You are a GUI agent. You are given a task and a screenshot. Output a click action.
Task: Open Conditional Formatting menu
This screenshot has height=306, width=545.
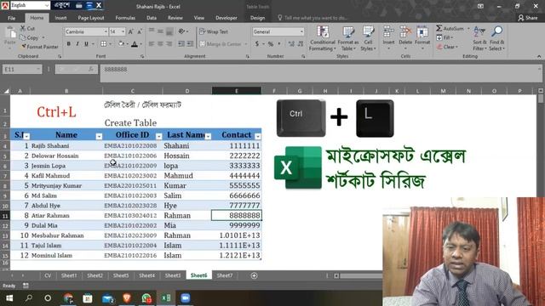click(323, 39)
